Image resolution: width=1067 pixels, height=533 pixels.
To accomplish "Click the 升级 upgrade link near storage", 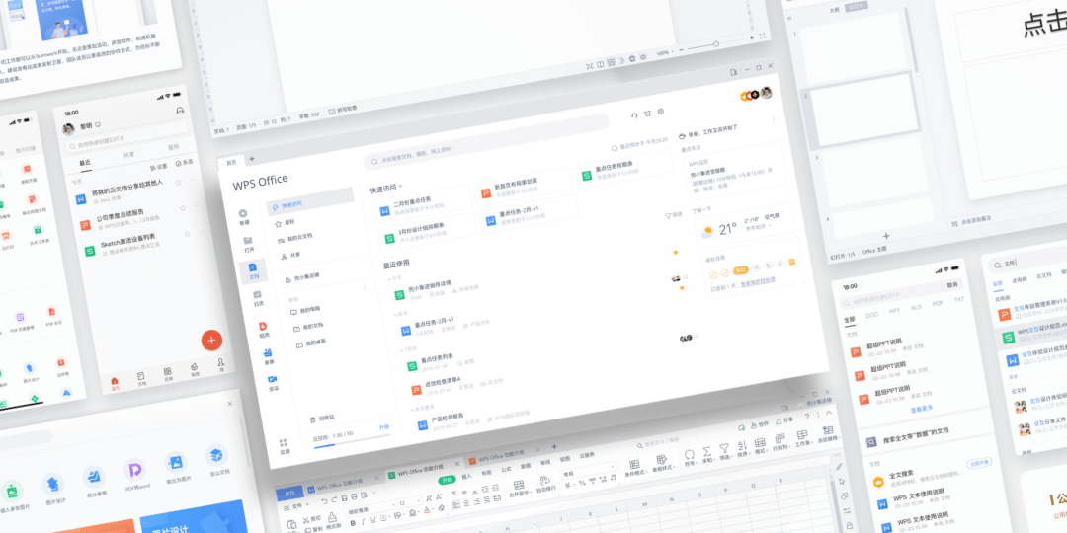I will [384, 427].
